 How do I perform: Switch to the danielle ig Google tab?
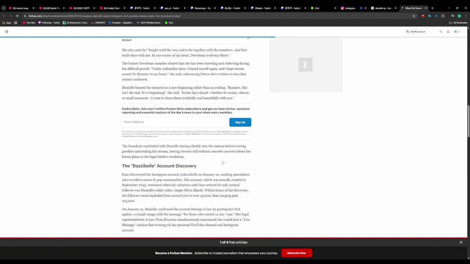click(383, 8)
